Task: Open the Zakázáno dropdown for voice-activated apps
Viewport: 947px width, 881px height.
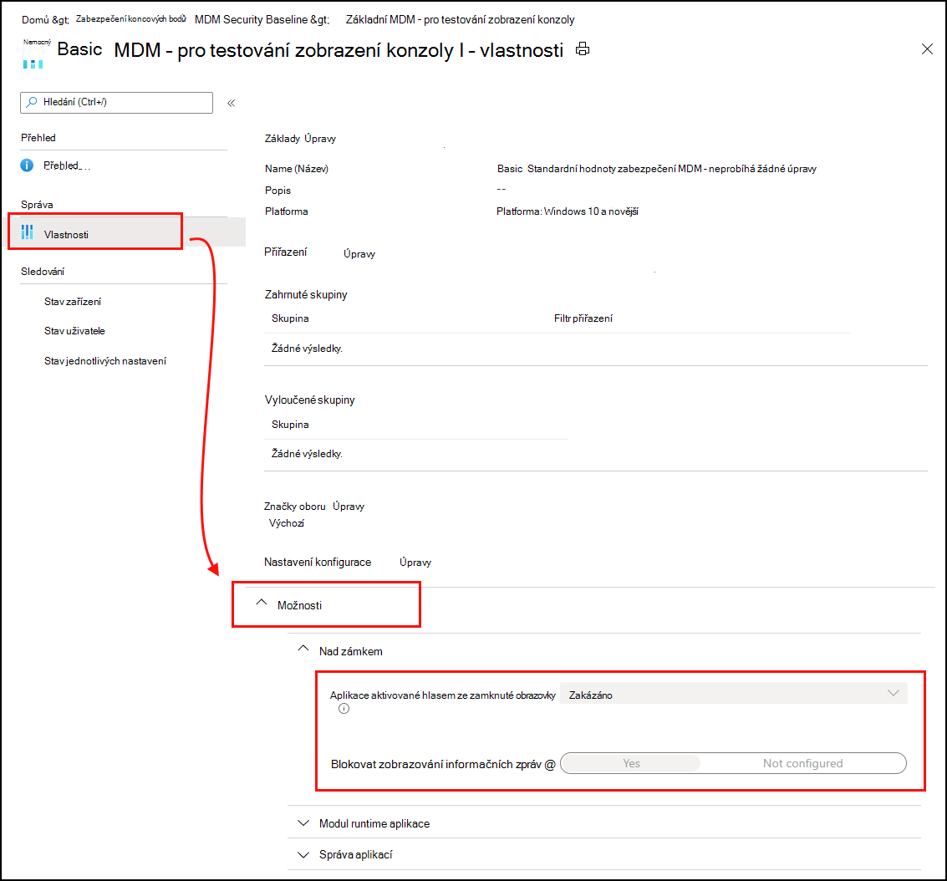Action: [734, 693]
